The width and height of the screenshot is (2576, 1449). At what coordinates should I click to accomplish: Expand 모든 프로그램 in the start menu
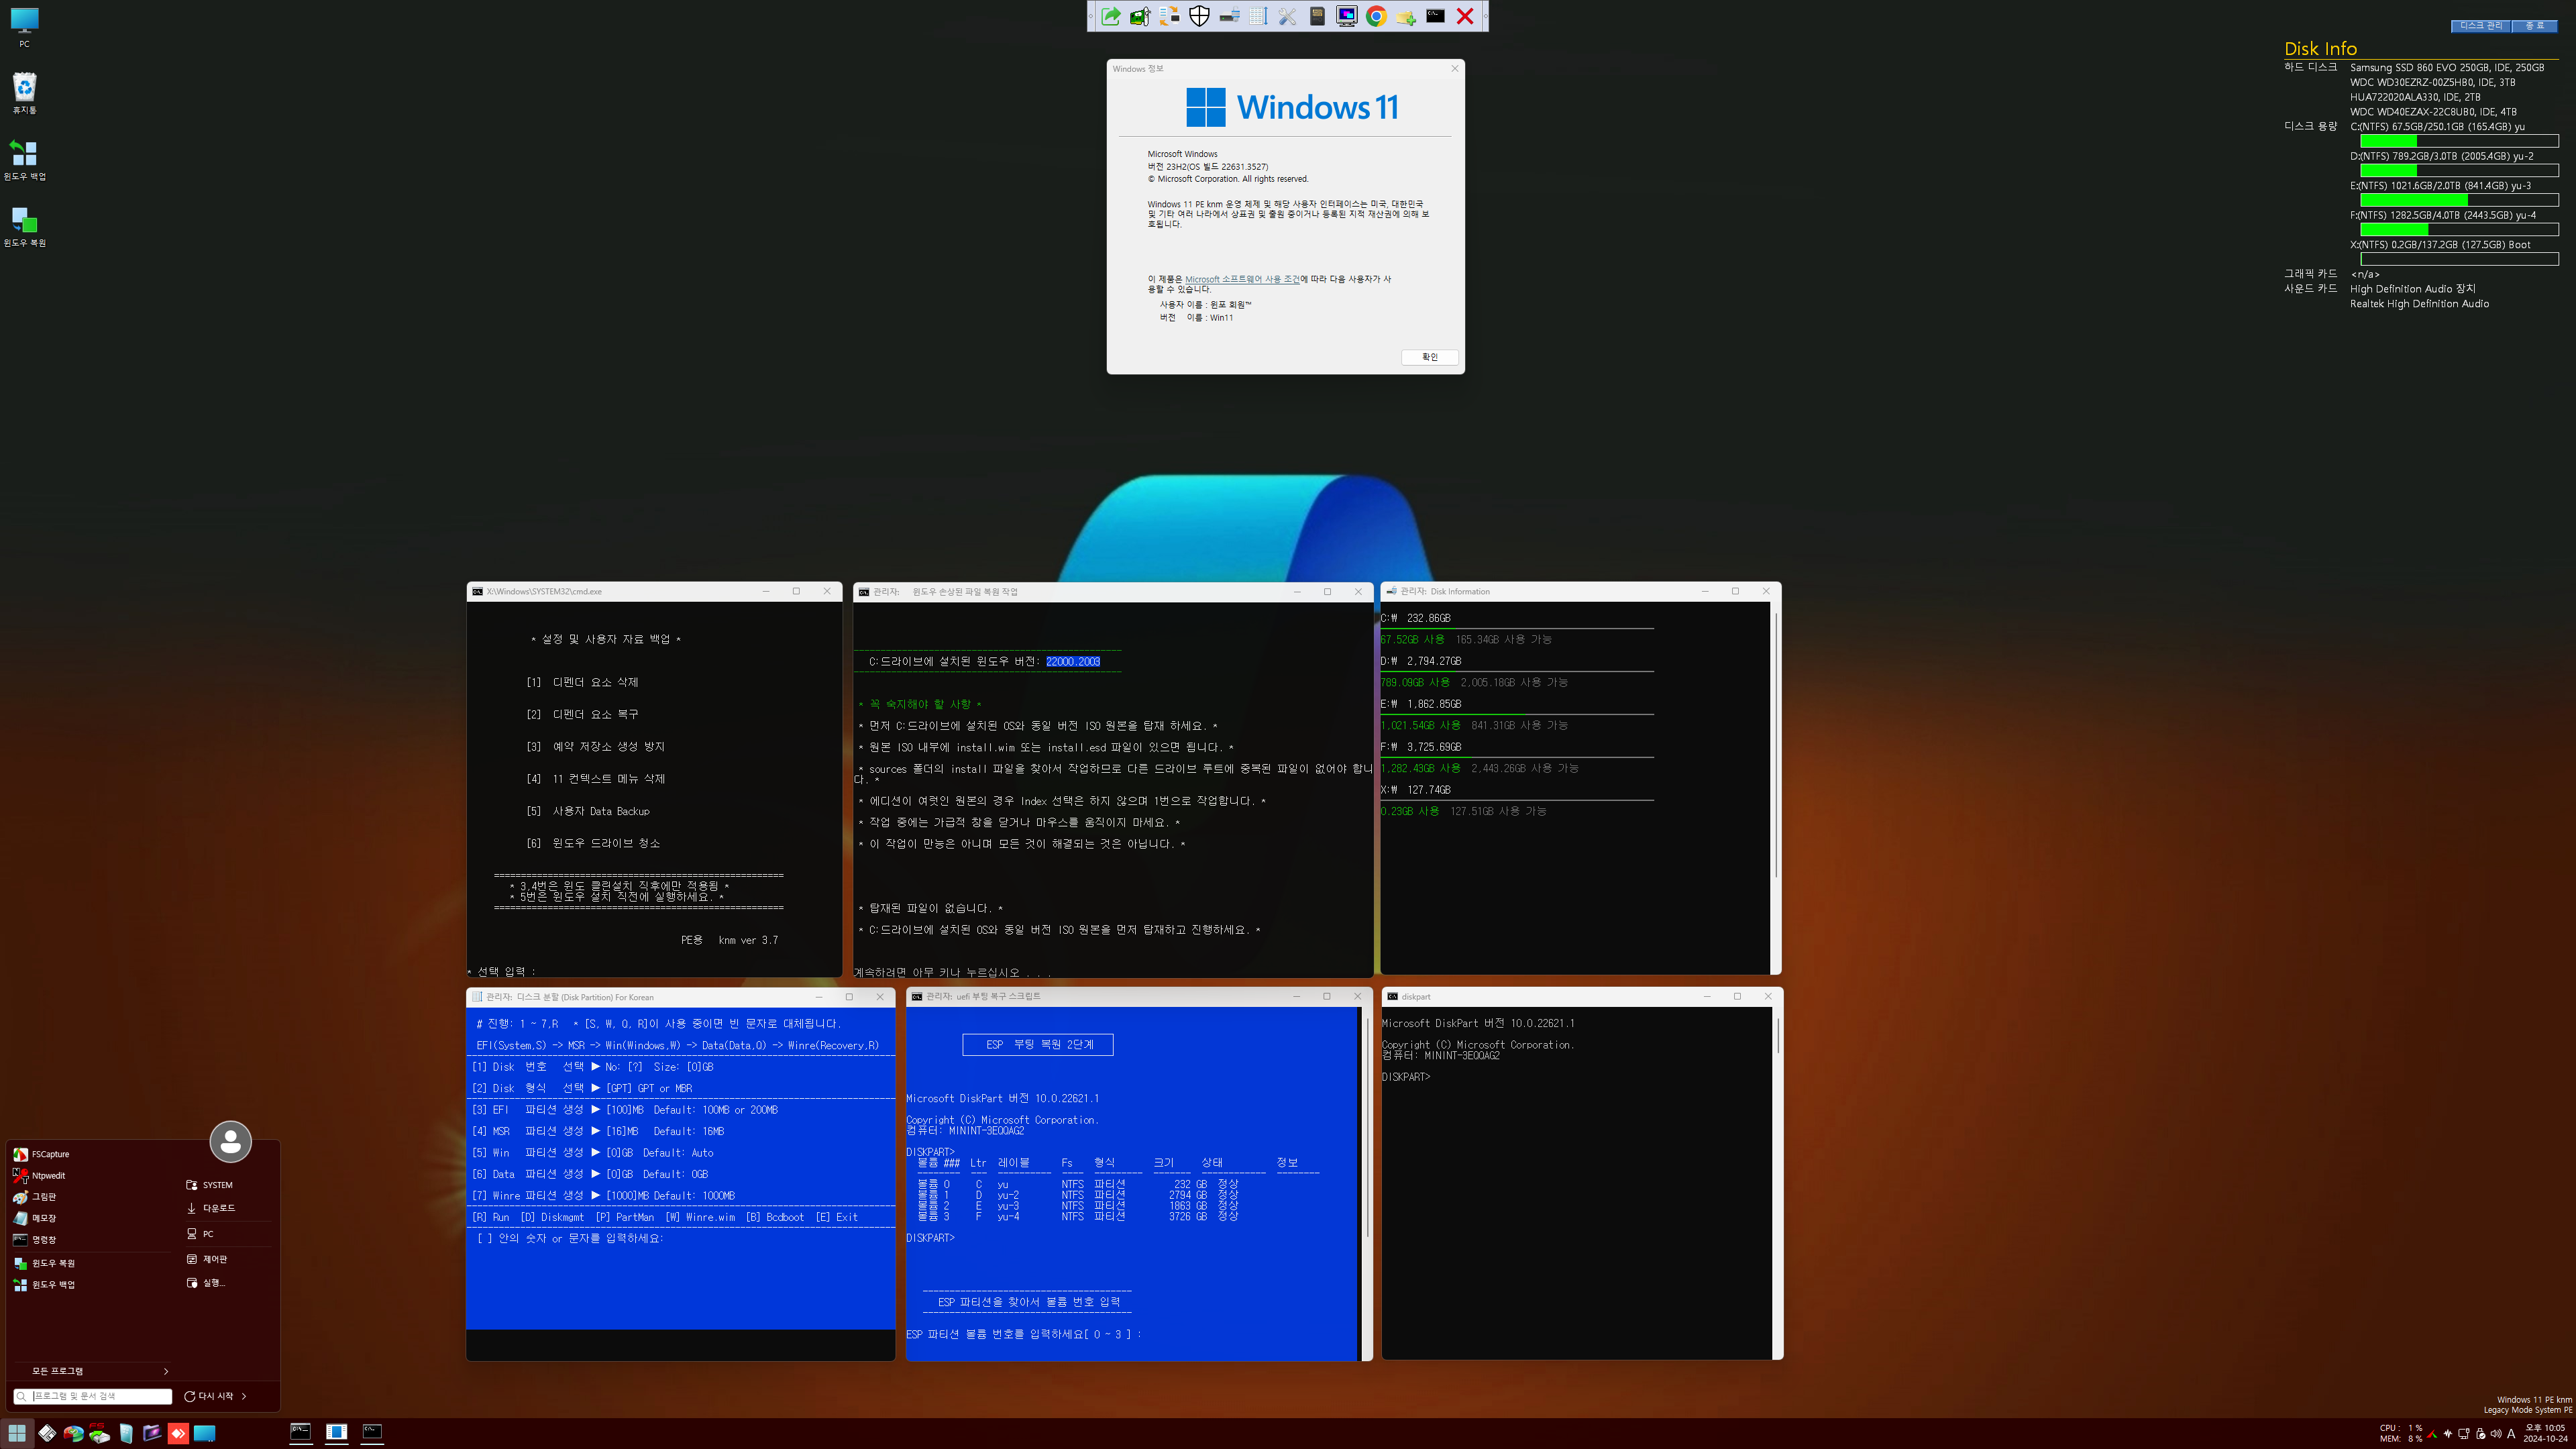(x=93, y=1371)
